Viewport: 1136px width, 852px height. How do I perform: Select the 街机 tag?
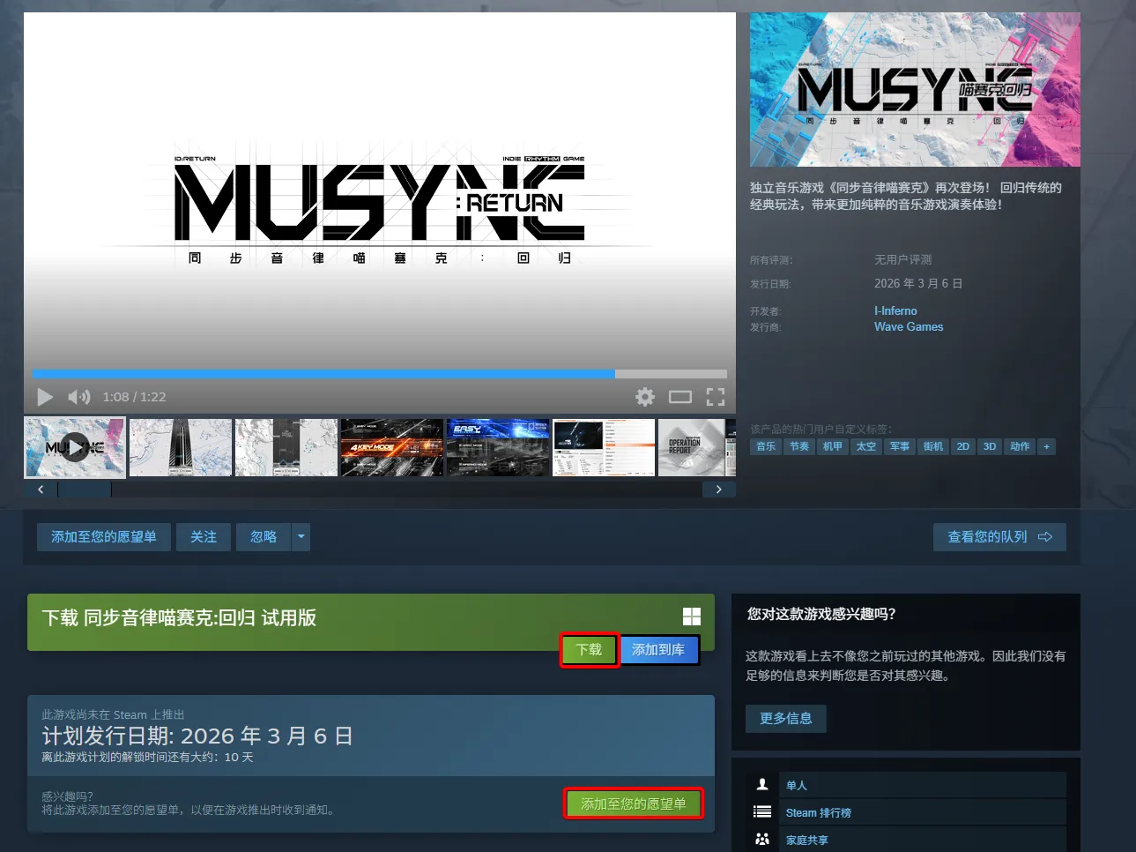(x=933, y=446)
